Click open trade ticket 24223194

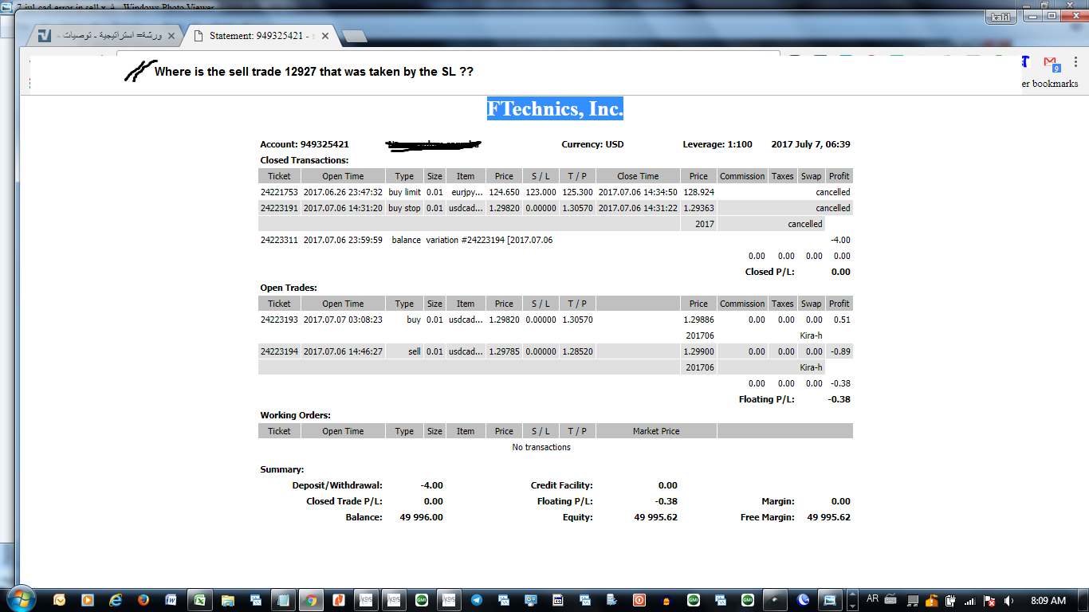[279, 351]
